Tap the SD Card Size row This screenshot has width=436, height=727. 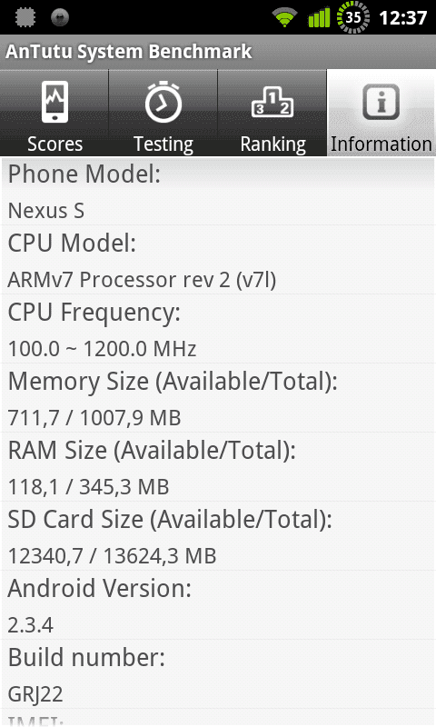click(x=218, y=536)
